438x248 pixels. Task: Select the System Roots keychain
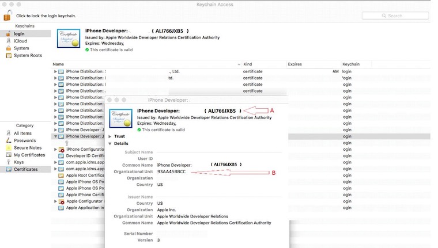pyautogui.click(x=29, y=55)
